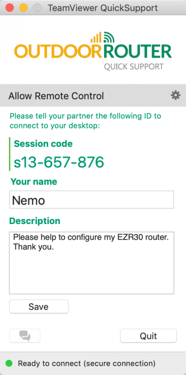Click the Session code label
This screenshot has height=375, width=186.
click(x=43, y=144)
